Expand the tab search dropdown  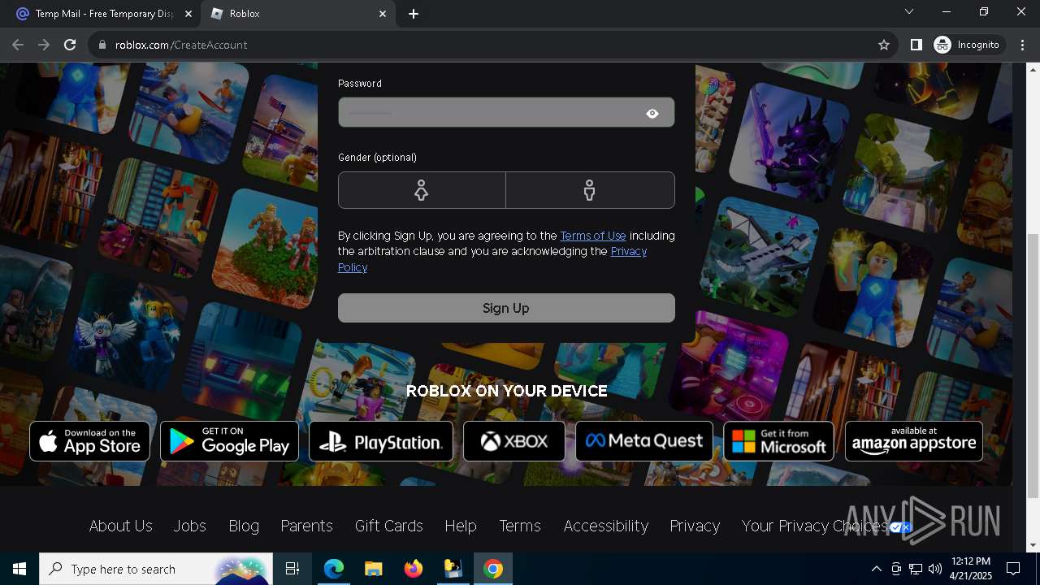[x=909, y=11]
